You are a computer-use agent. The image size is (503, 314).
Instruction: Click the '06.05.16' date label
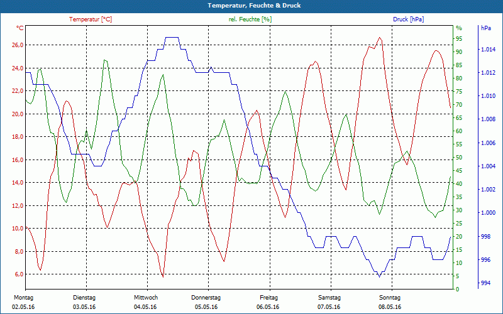(268, 307)
